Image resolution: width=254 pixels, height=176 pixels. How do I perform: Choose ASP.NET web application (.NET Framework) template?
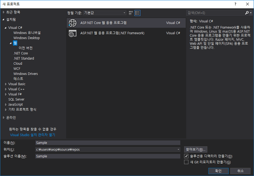pos(126,33)
